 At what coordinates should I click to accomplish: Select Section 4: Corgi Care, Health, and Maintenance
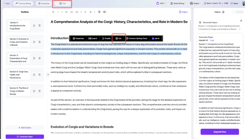[19, 75]
